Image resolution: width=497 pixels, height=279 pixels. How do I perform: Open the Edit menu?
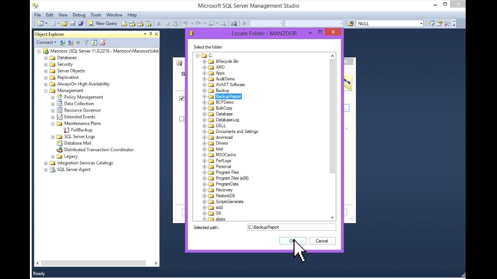pyautogui.click(x=50, y=15)
